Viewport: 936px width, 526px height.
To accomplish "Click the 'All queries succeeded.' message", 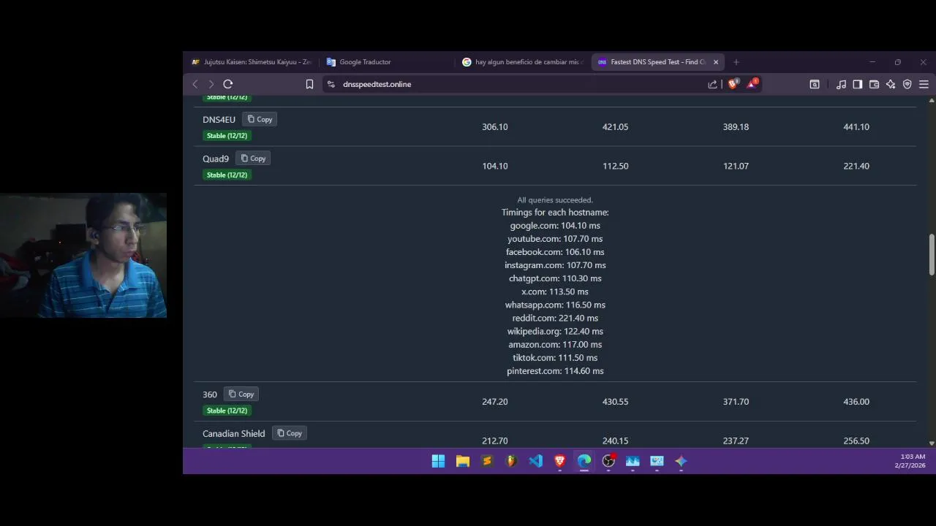I will point(555,200).
